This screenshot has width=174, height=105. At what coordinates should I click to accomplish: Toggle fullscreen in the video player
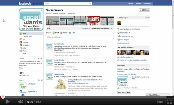click(169, 102)
